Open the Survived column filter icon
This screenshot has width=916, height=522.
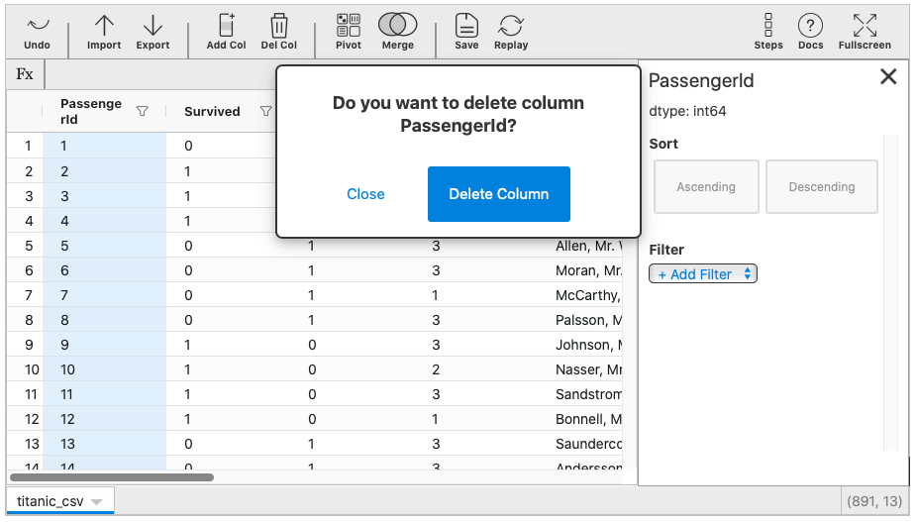[265, 112]
